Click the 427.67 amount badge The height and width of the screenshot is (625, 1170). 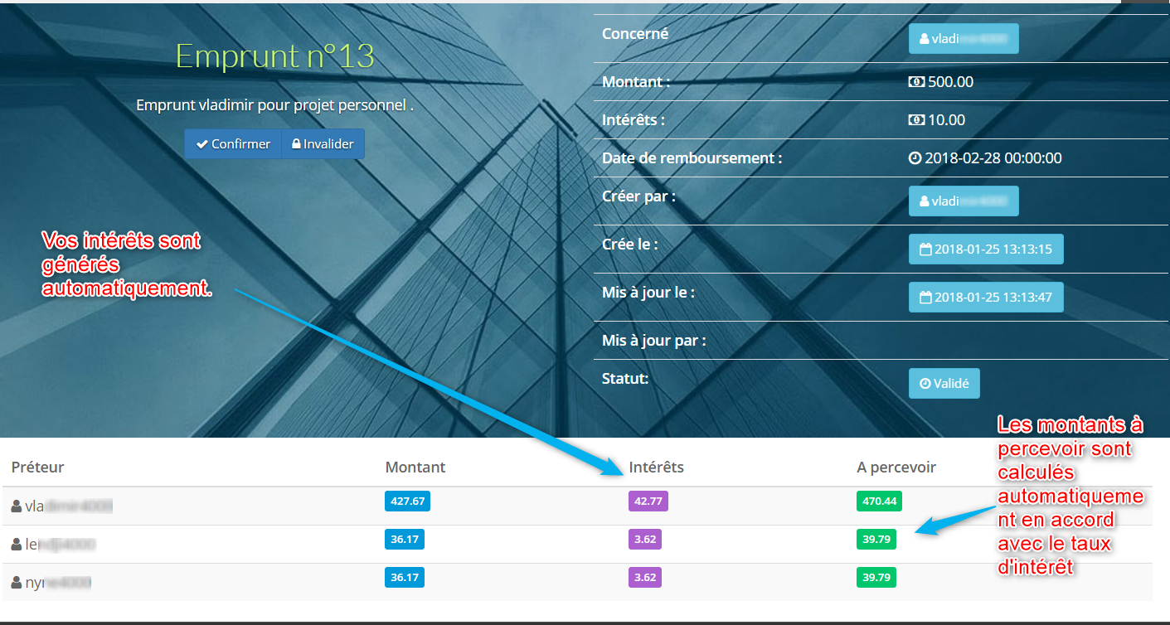[407, 501]
